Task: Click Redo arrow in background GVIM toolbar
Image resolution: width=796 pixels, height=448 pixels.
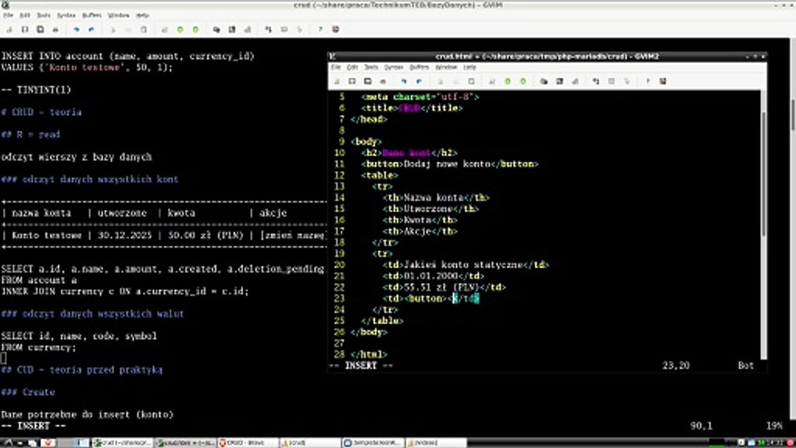Action: pos(91,29)
